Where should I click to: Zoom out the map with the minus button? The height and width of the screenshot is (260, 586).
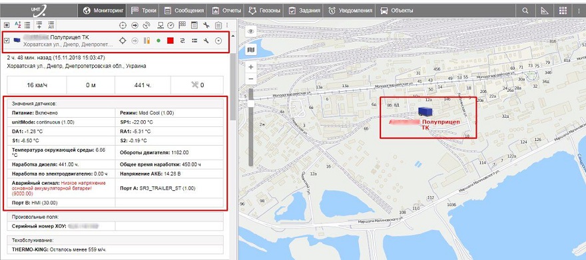pos(251,78)
